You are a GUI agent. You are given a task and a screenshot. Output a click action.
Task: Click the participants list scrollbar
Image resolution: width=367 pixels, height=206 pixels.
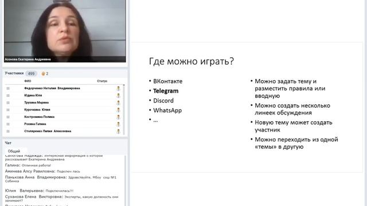[124, 110]
